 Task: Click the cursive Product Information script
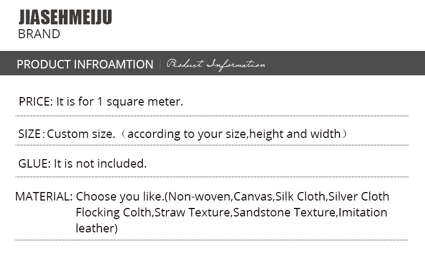(x=216, y=65)
